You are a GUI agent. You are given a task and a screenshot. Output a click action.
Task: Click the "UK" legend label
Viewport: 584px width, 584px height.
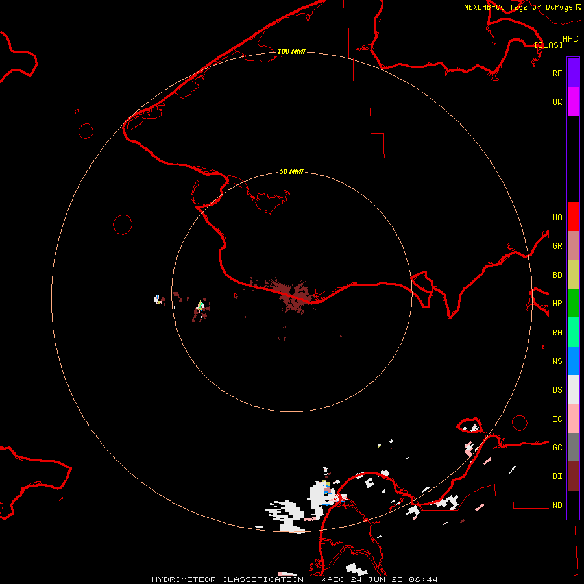(557, 103)
